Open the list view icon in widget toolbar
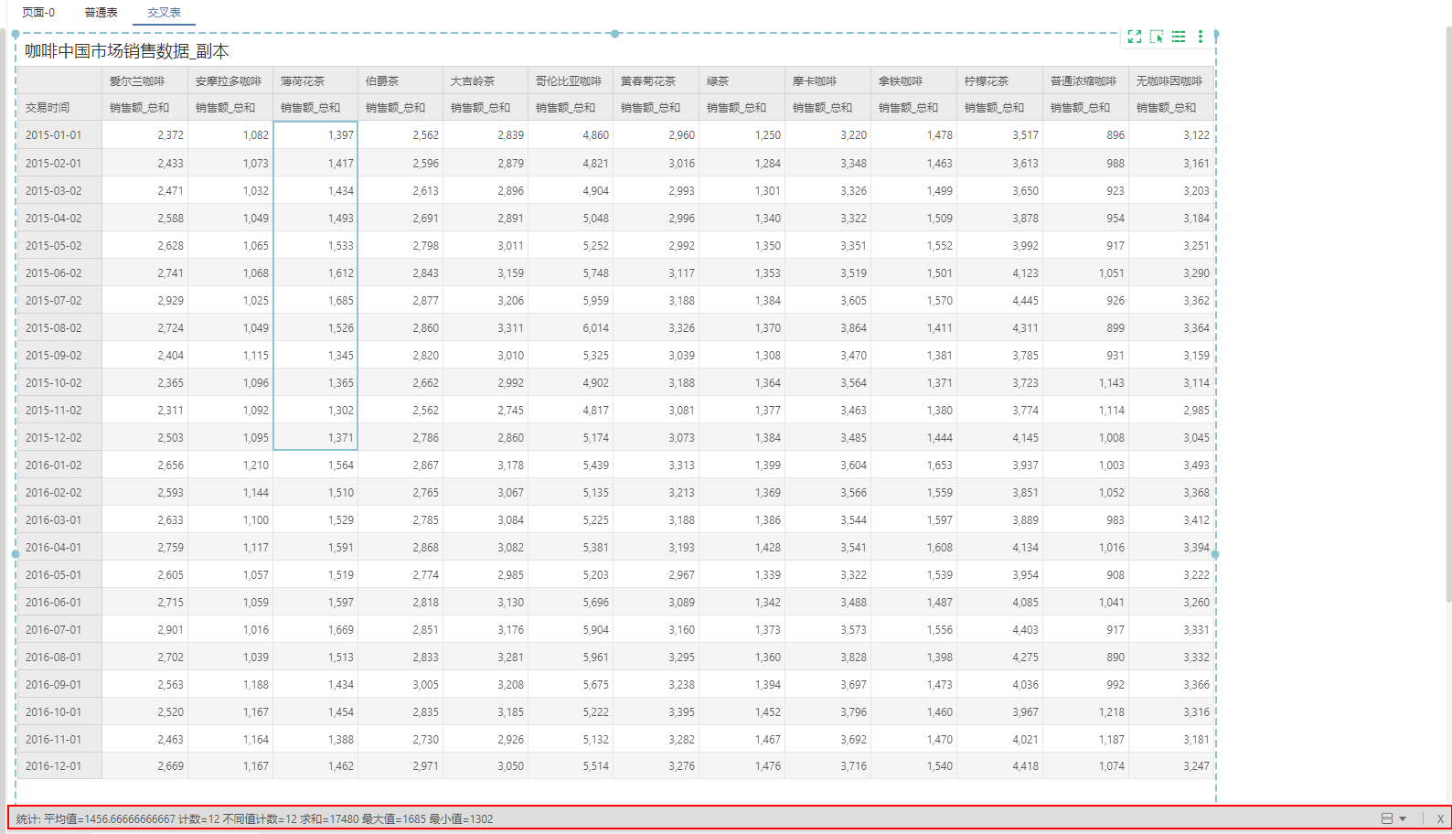 1179,37
